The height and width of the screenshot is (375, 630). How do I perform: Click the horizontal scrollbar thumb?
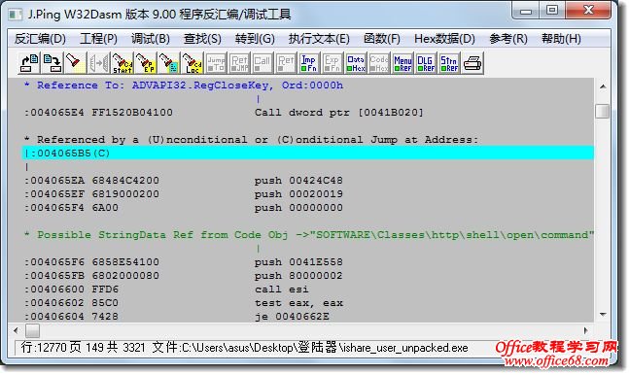point(32,331)
